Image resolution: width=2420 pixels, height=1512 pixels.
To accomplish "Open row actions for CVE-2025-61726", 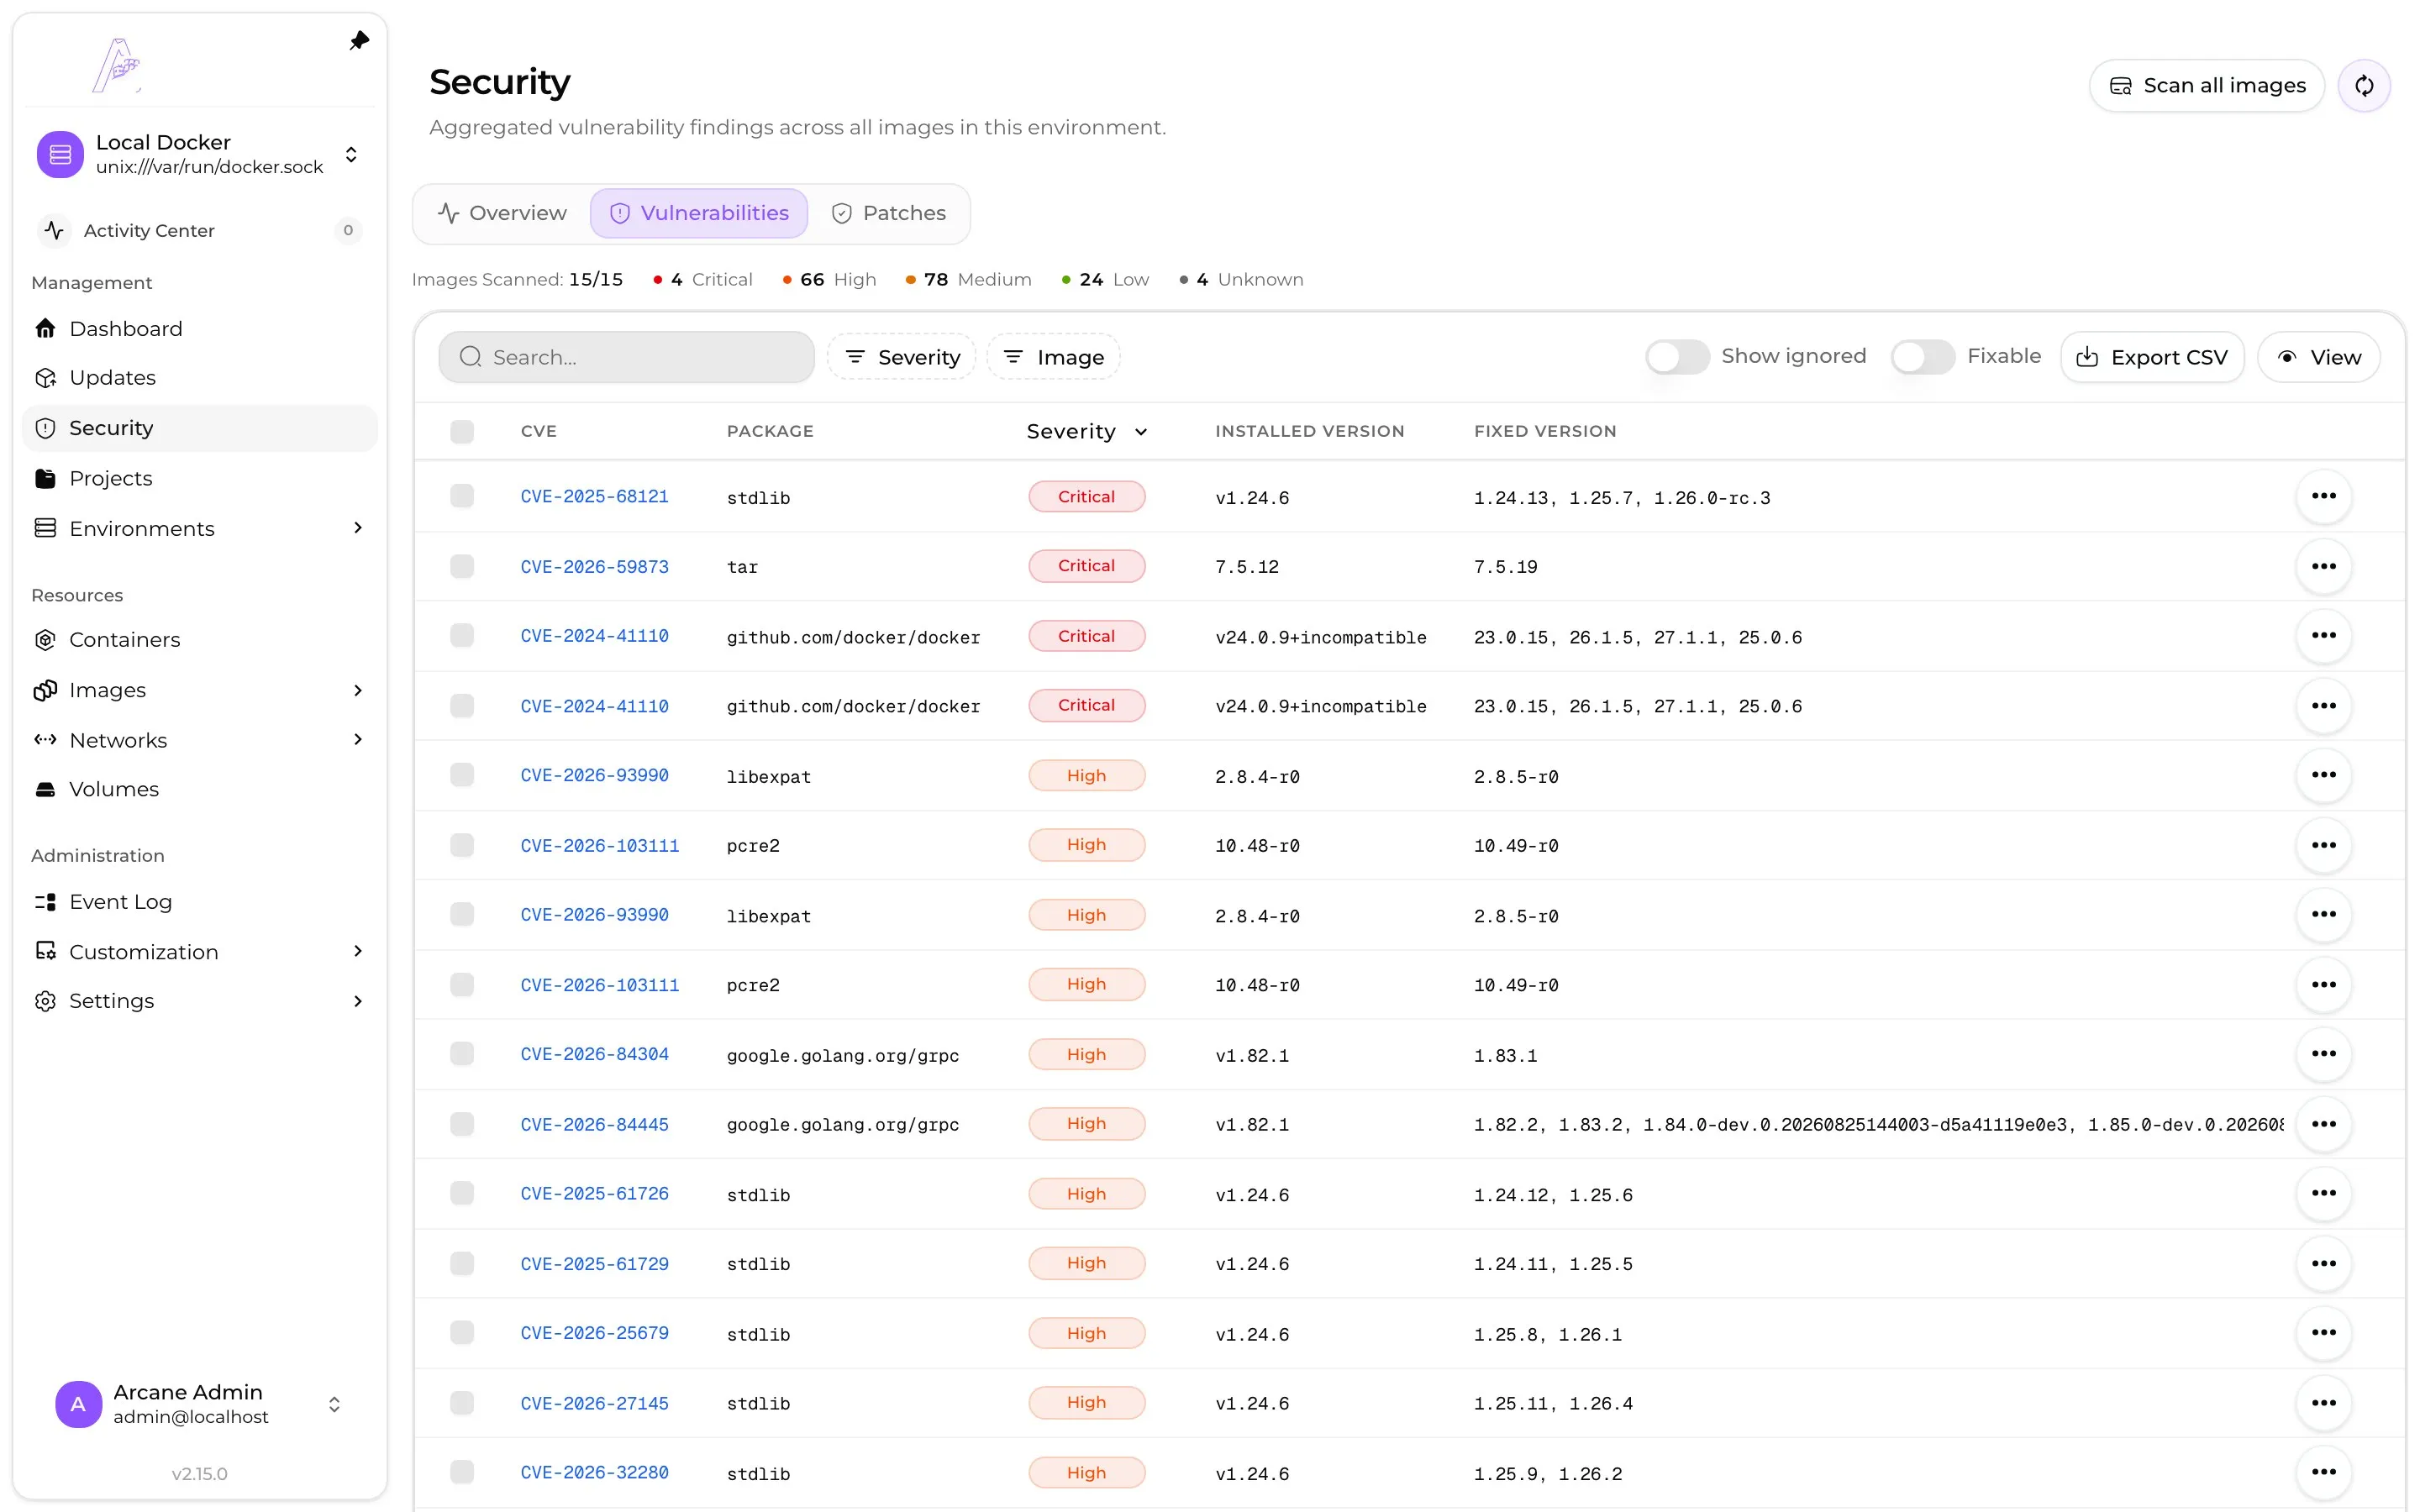I will coord(2323,1193).
